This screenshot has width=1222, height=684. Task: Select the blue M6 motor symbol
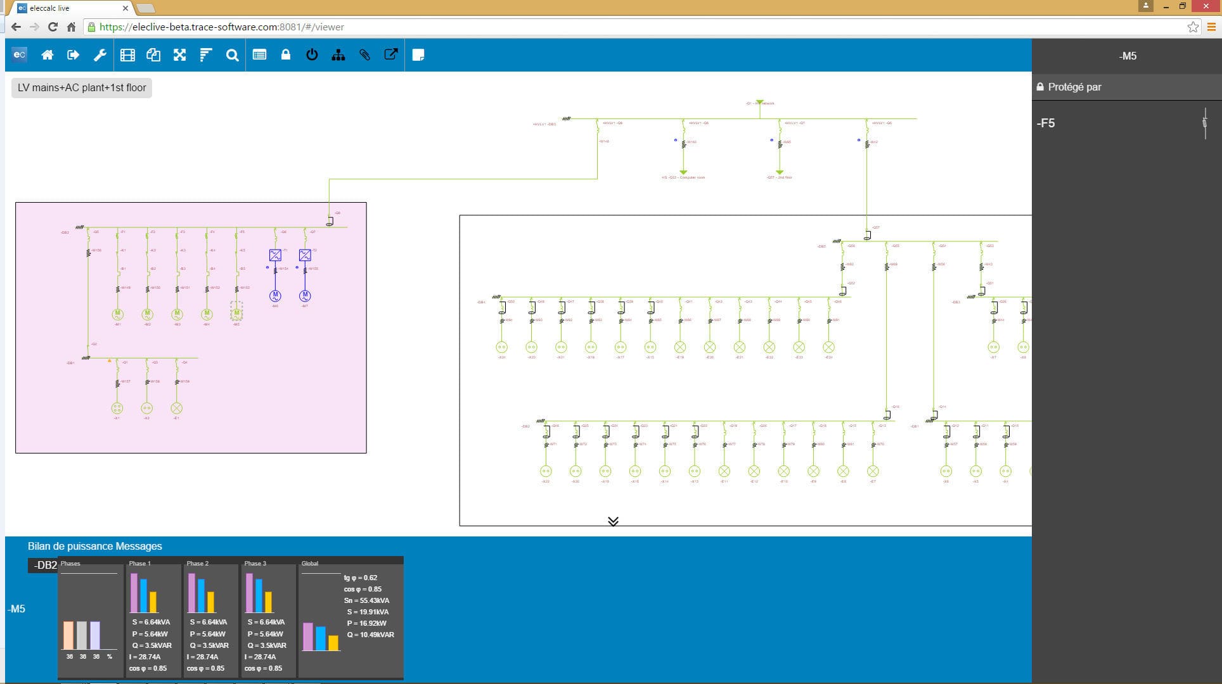point(275,296)
